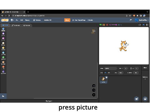Click the cat sprite on the stage

pyautogui.click(x=124, y=46)
